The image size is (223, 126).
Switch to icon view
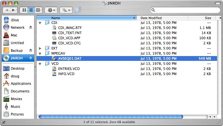pyautogui.click(x=24, y=10)
